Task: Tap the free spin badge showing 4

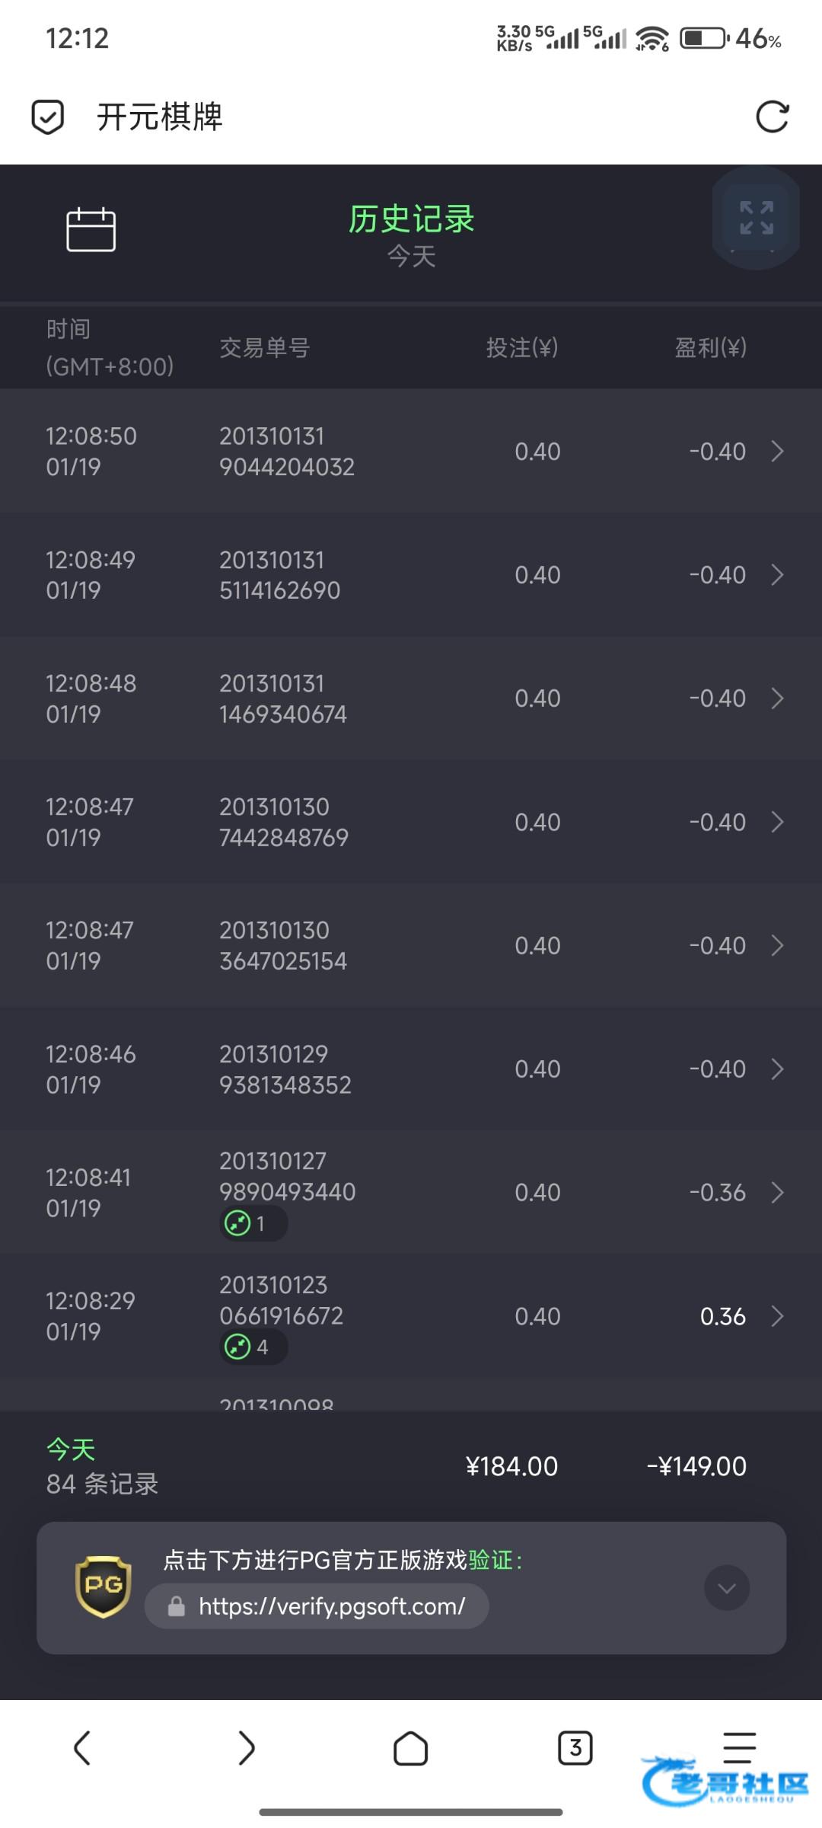Action: (x=253, y=1347)
